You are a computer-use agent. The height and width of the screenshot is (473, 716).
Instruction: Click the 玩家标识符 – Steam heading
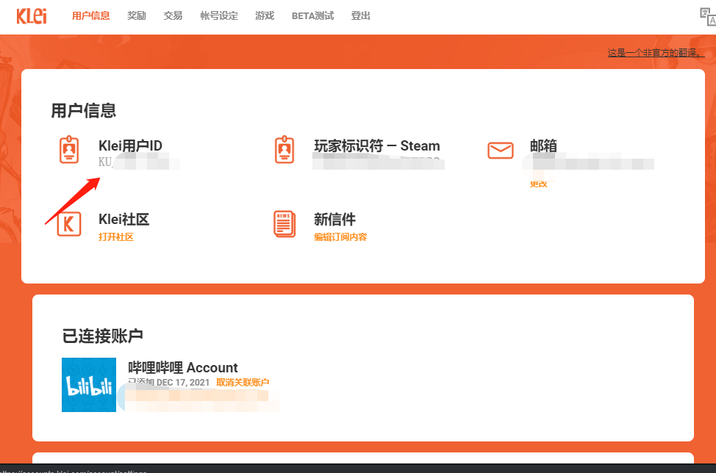tap(376, 145)
